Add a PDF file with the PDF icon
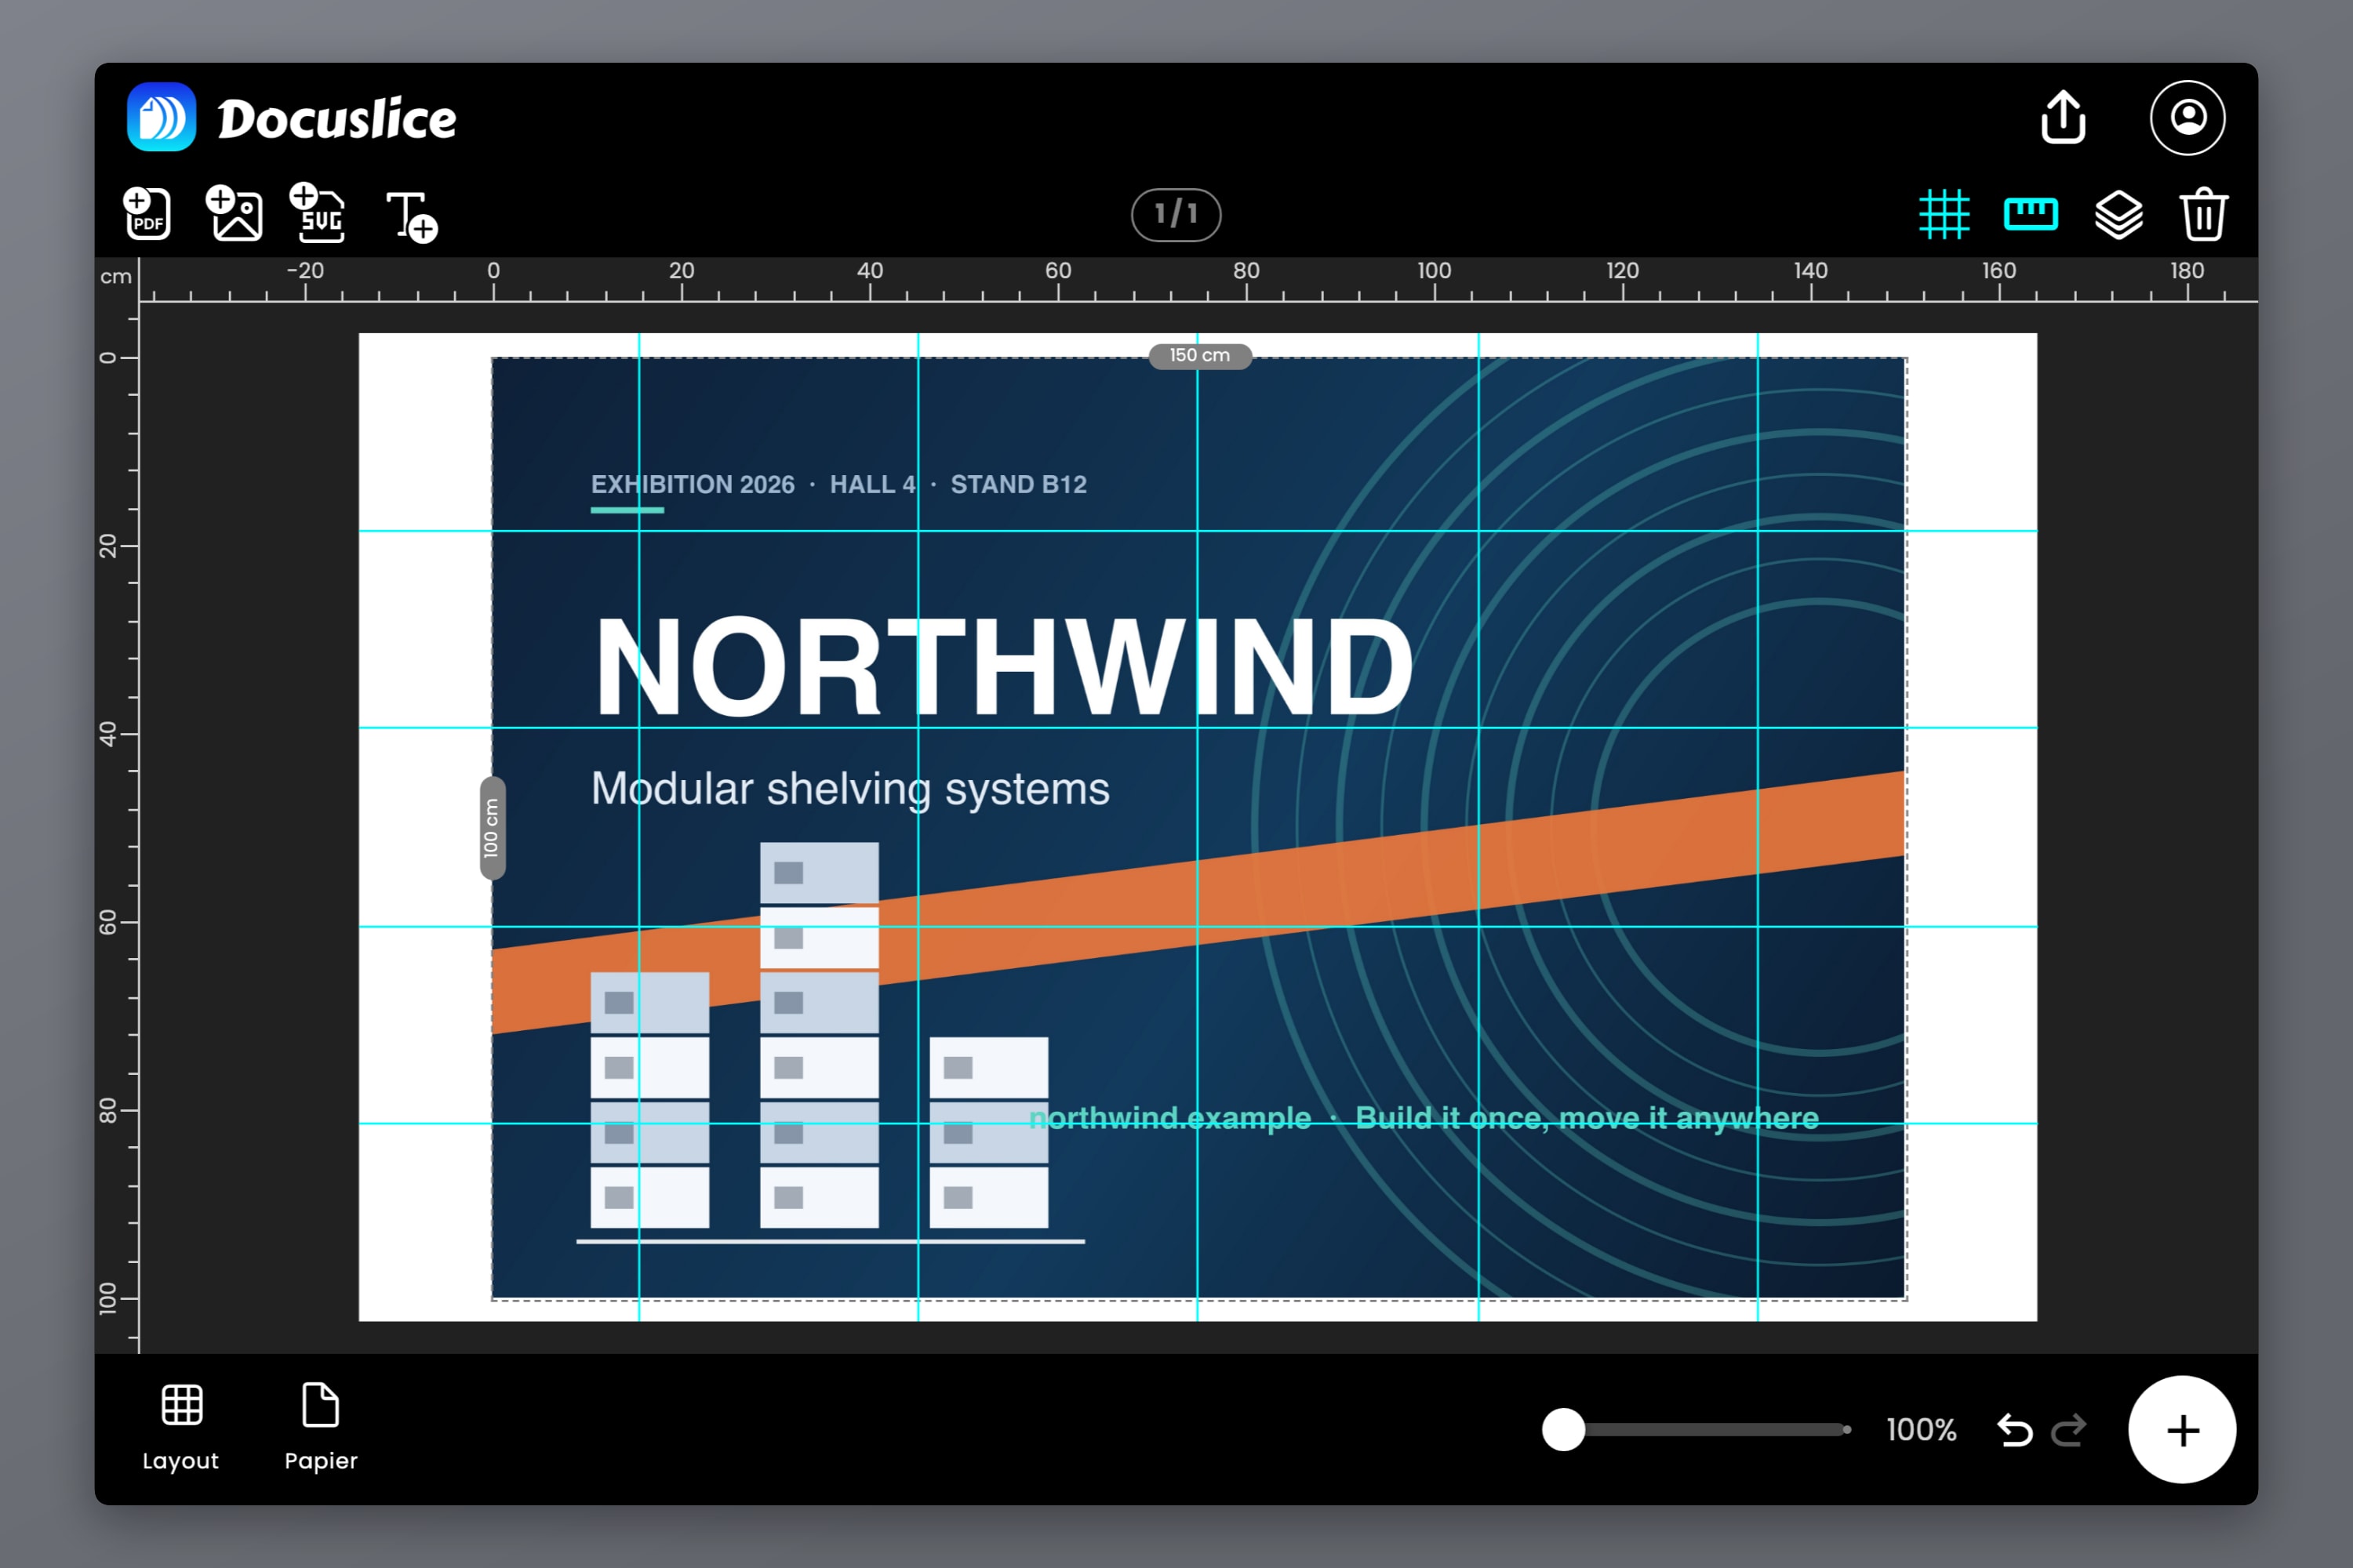2353x1568 pixels. click(x=147, y=213)
